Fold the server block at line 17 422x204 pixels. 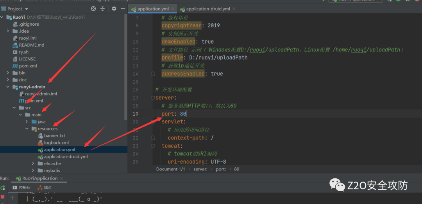pos(153,98)
